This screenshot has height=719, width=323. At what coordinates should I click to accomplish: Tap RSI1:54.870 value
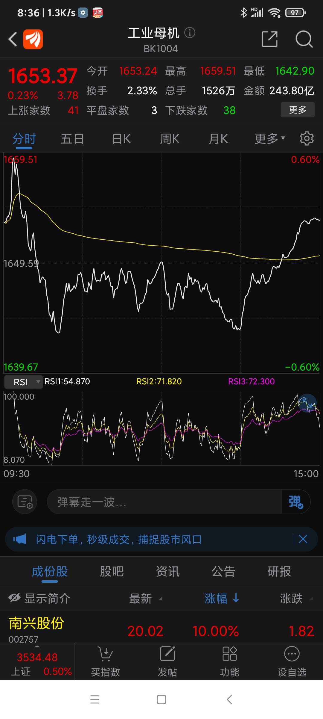tap(67, 381)
